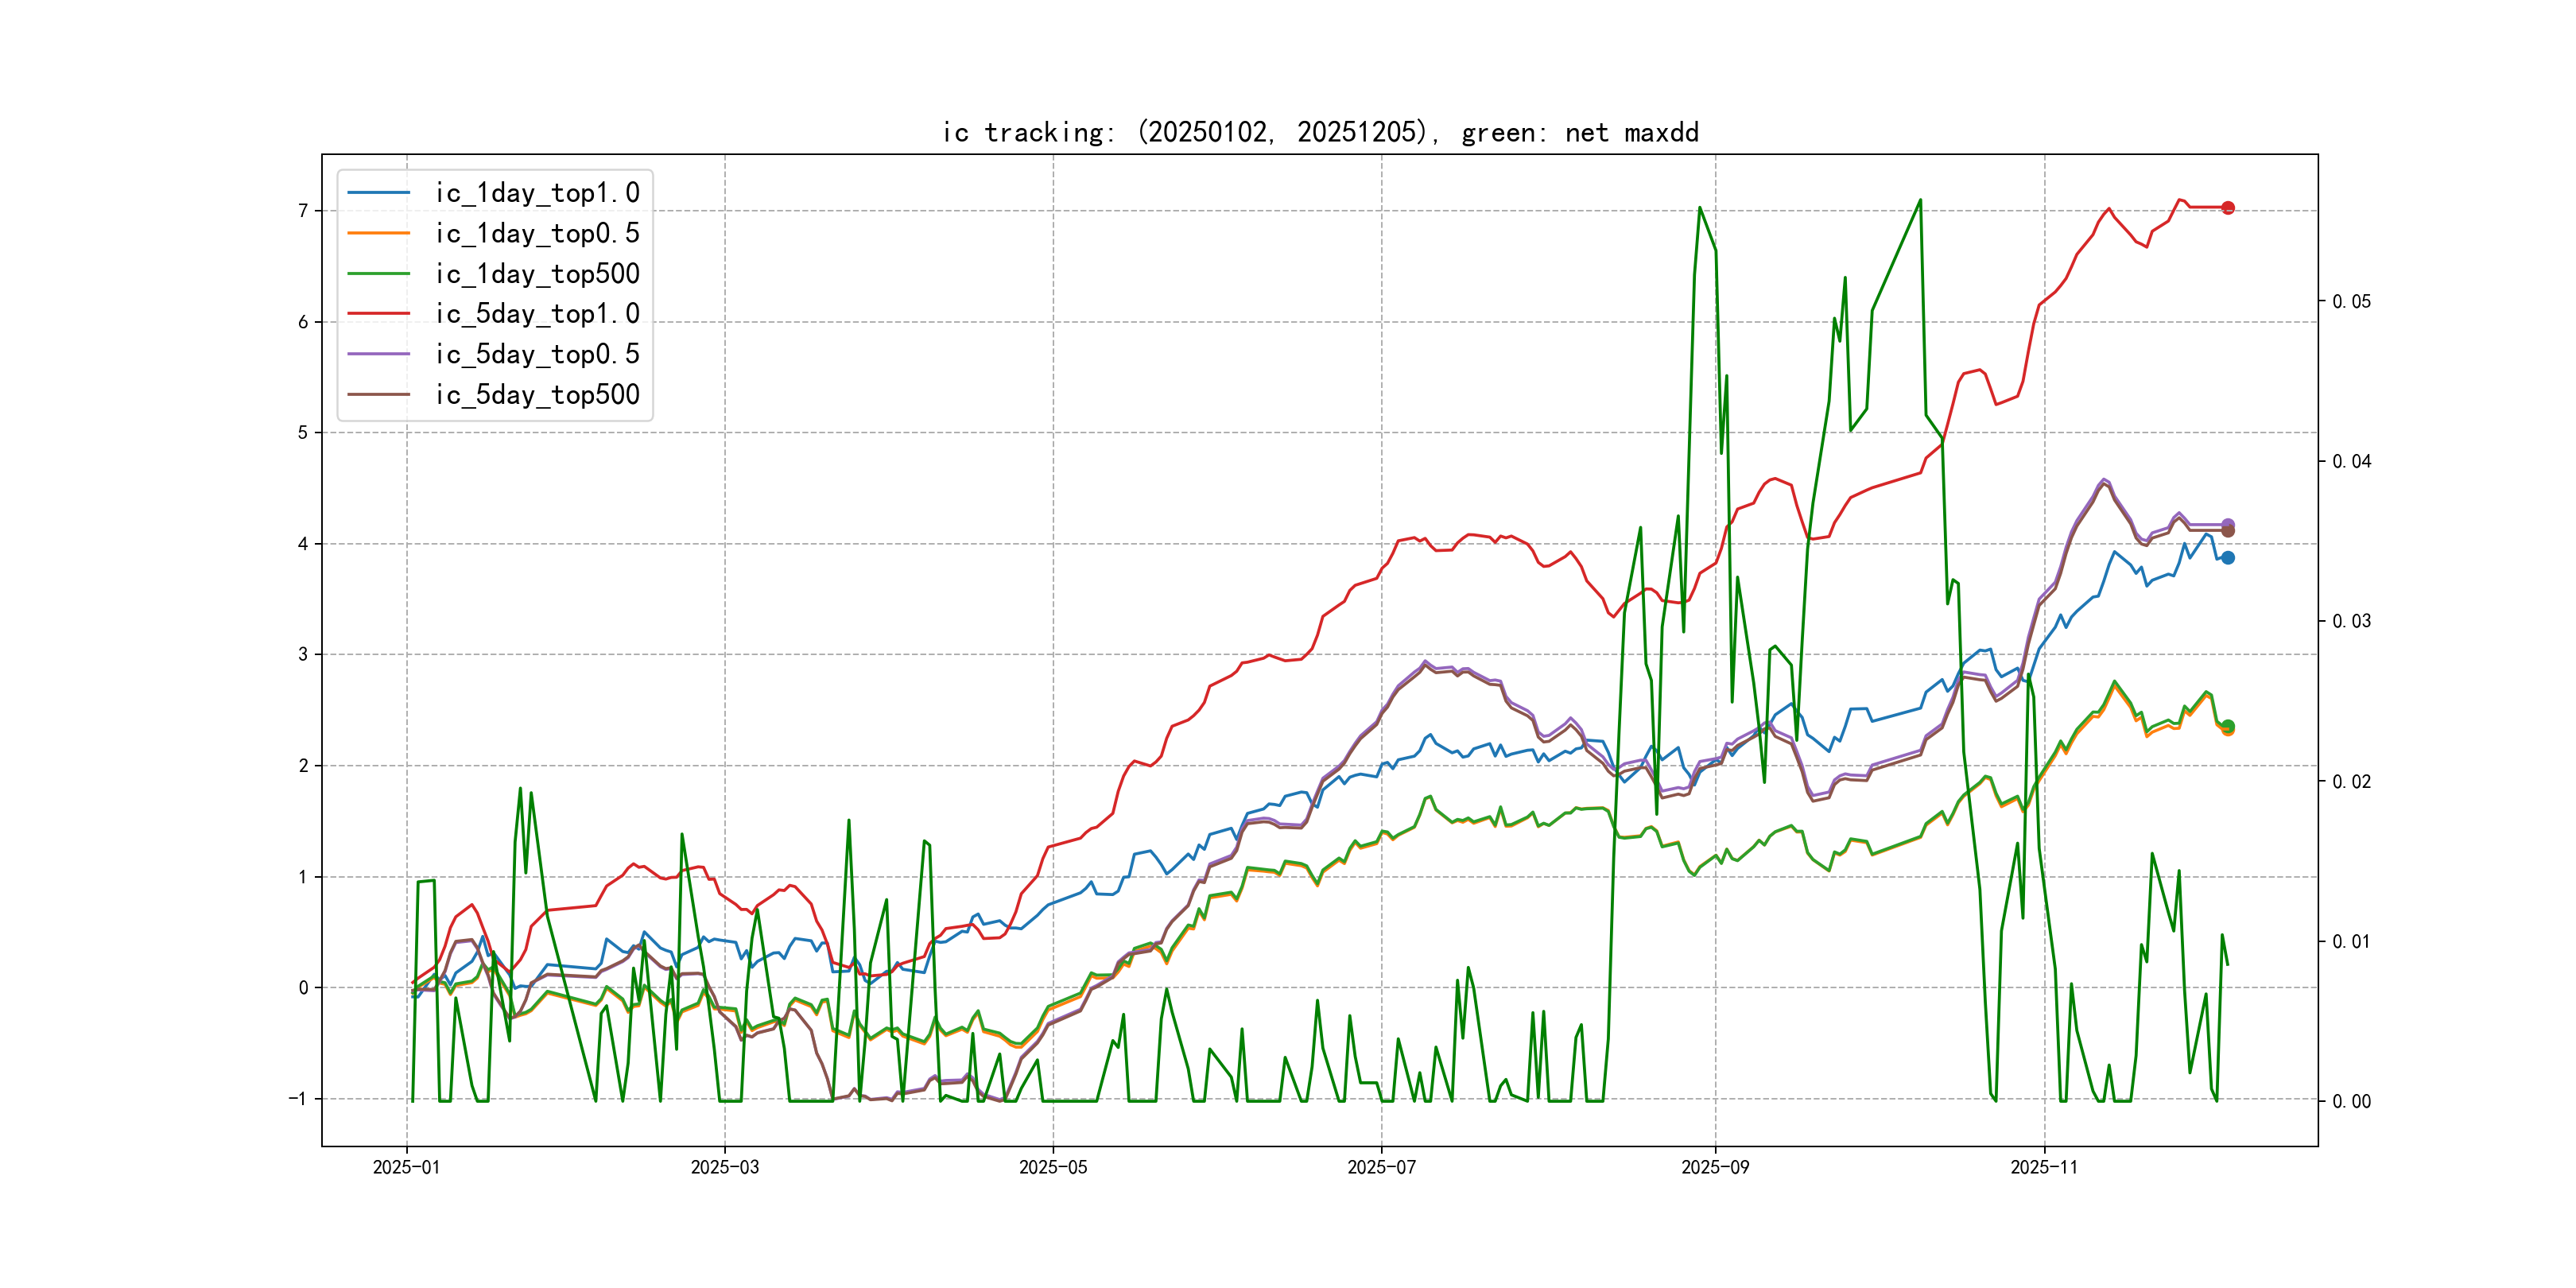Click the 2025-09 x-axis tick label
The height and width of the screenshot is (1288, 2576).
pos(1715,1167)
